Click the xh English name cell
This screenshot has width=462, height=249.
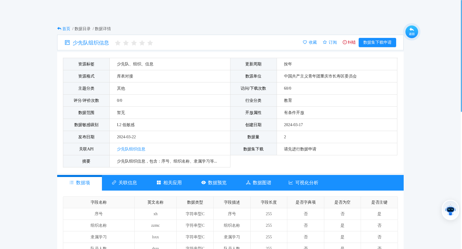pyautogui.click(x=155, y=214)
